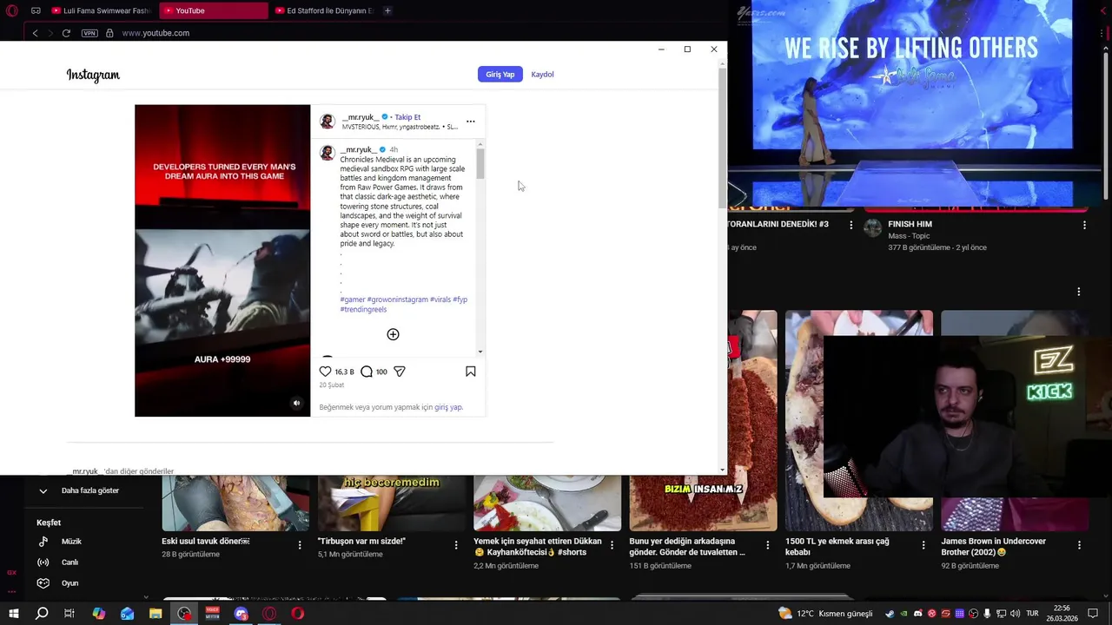This screenshot has height=625, width=1112.
Task: Save the post with bookmark icon
Action: click(471, 372)
